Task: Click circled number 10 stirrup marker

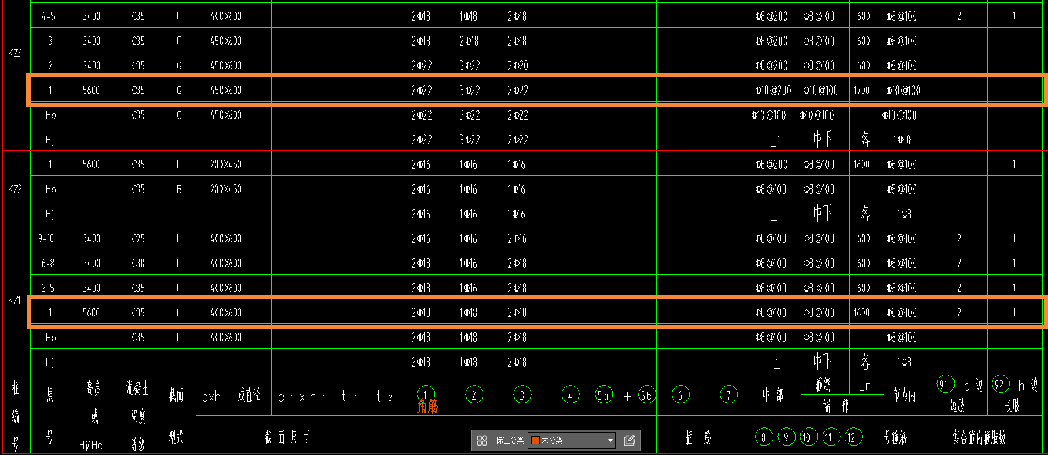Action: pyautogui.click(x=808, y=437)
